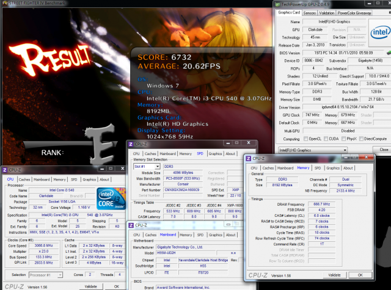Click the GPU-Z Release Date Jan 3, 2010
Viewport: 391px width, 290px height.
coord(315,45)
